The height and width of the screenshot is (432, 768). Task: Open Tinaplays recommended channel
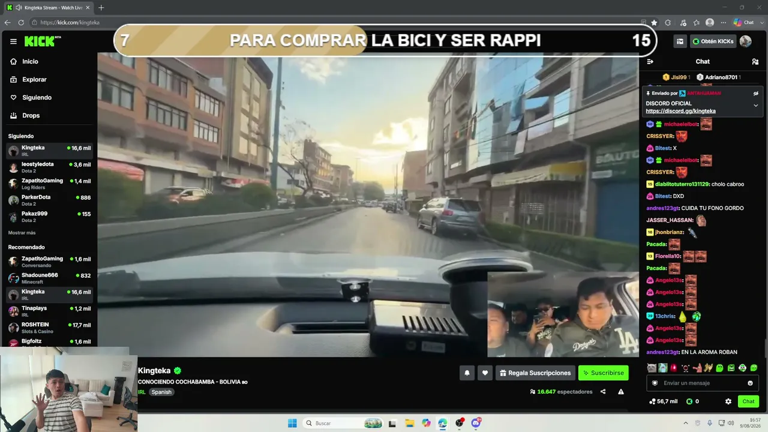pos(49,311)
